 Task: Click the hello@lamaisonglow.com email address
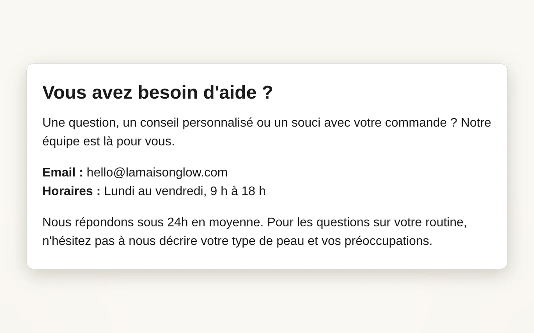point(157,172)
